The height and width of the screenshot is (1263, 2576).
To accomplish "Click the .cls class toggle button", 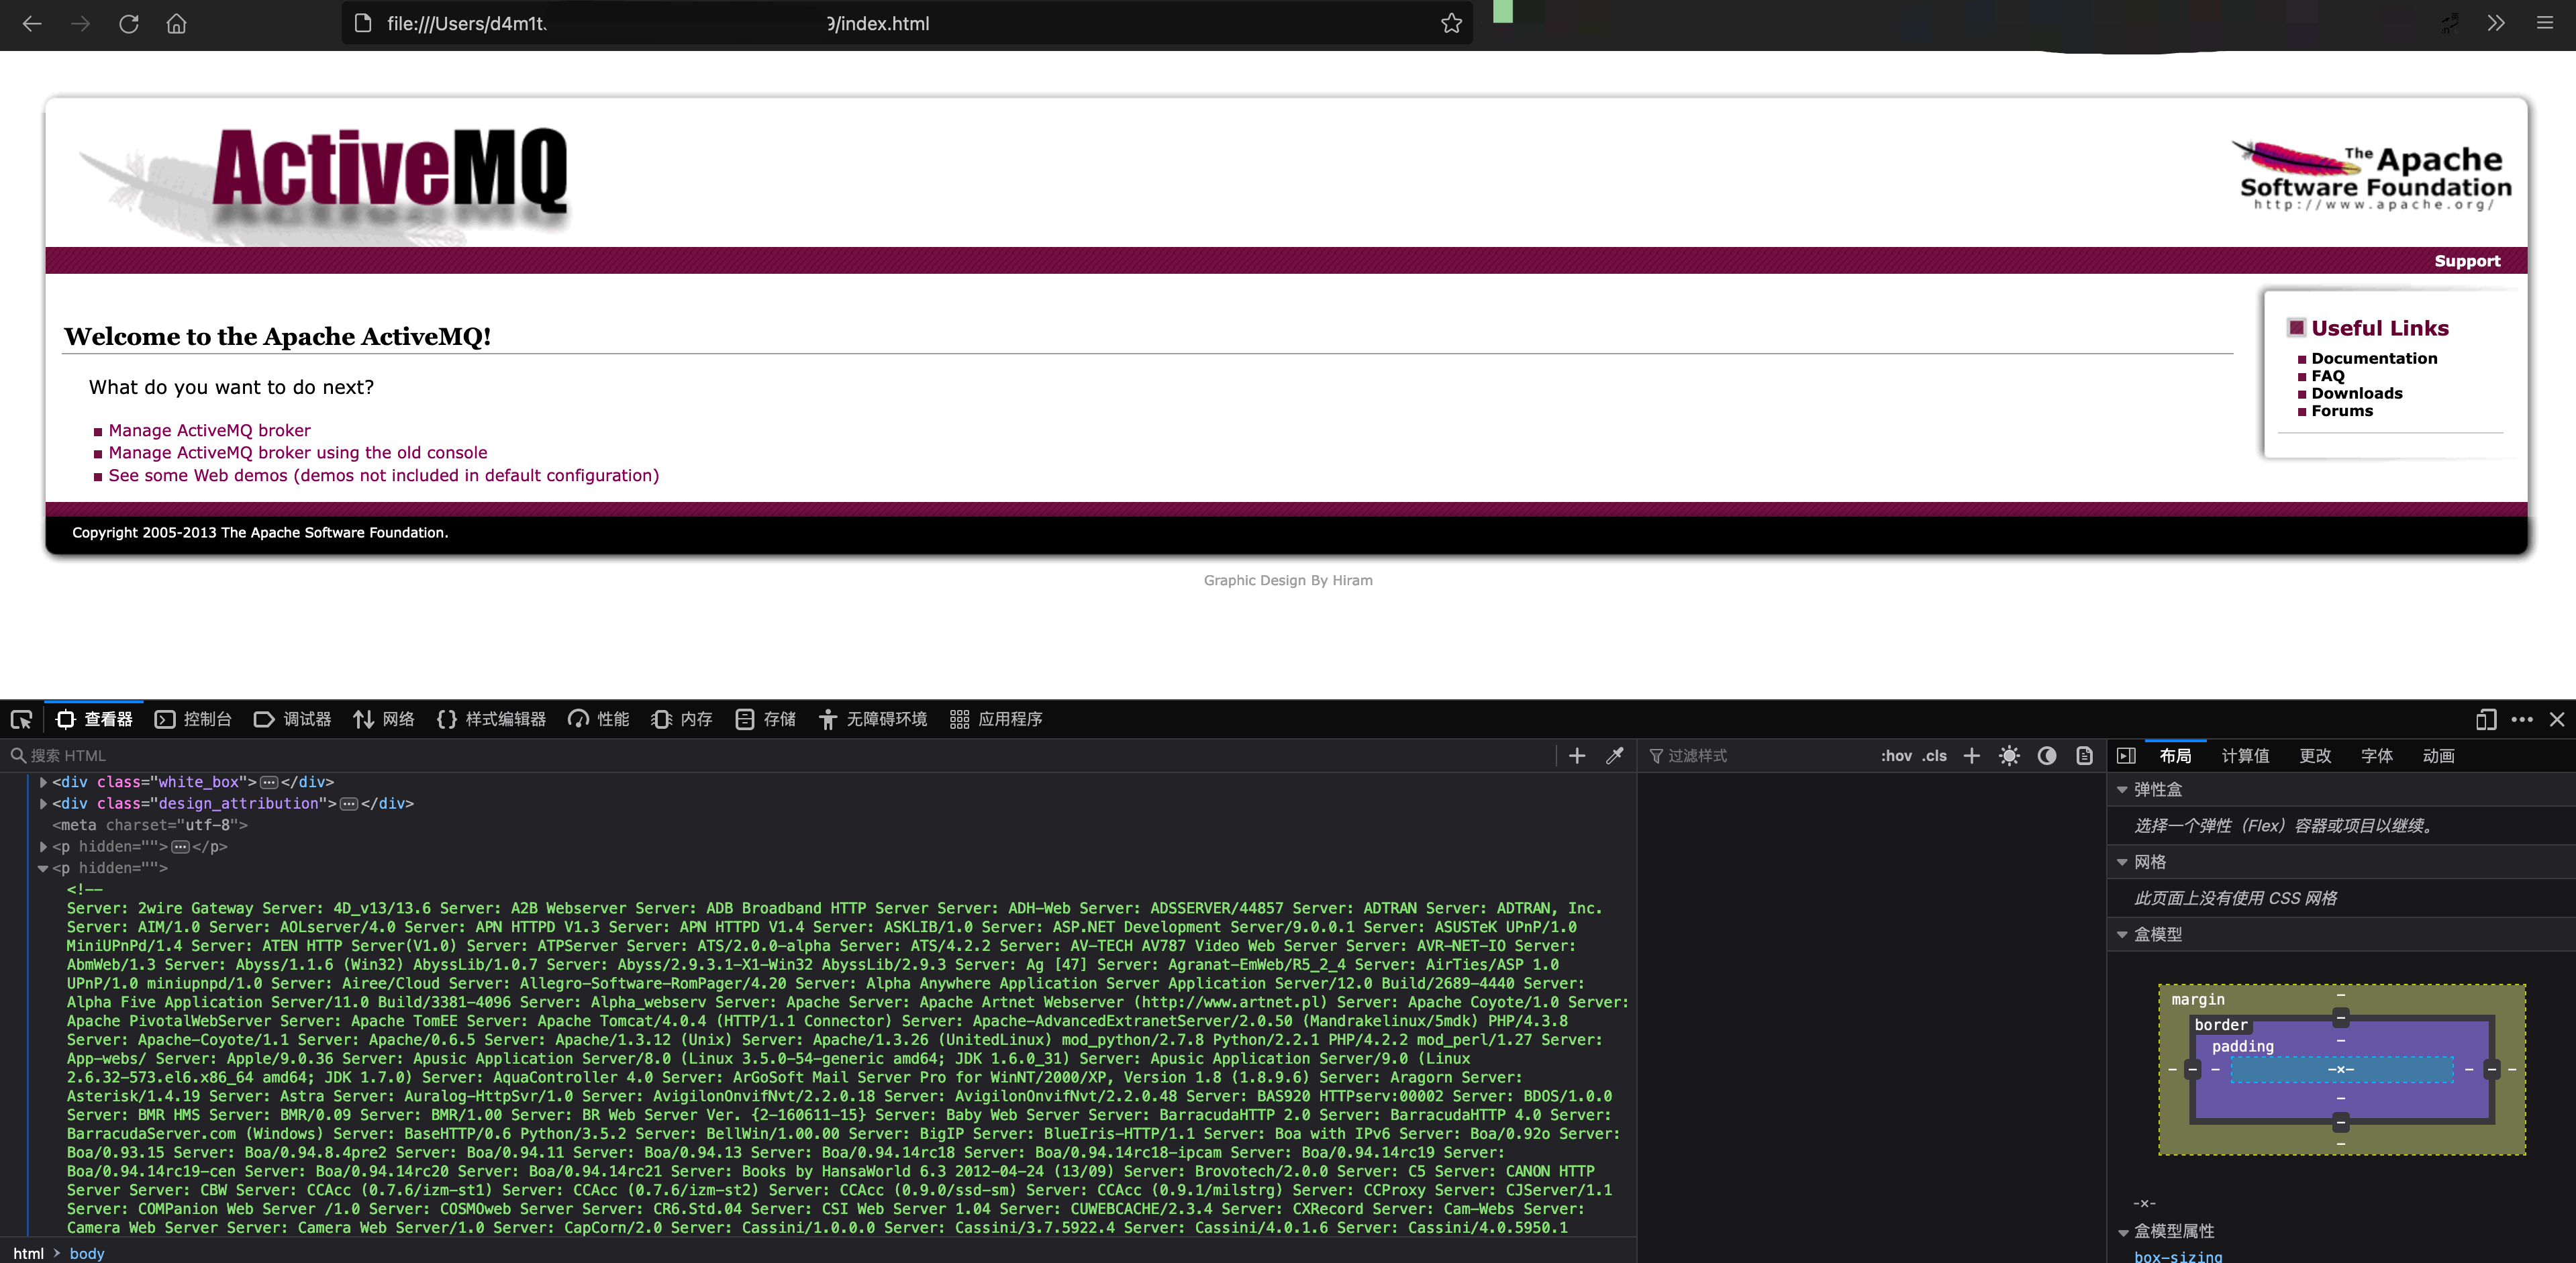I will pos(1934,756).
